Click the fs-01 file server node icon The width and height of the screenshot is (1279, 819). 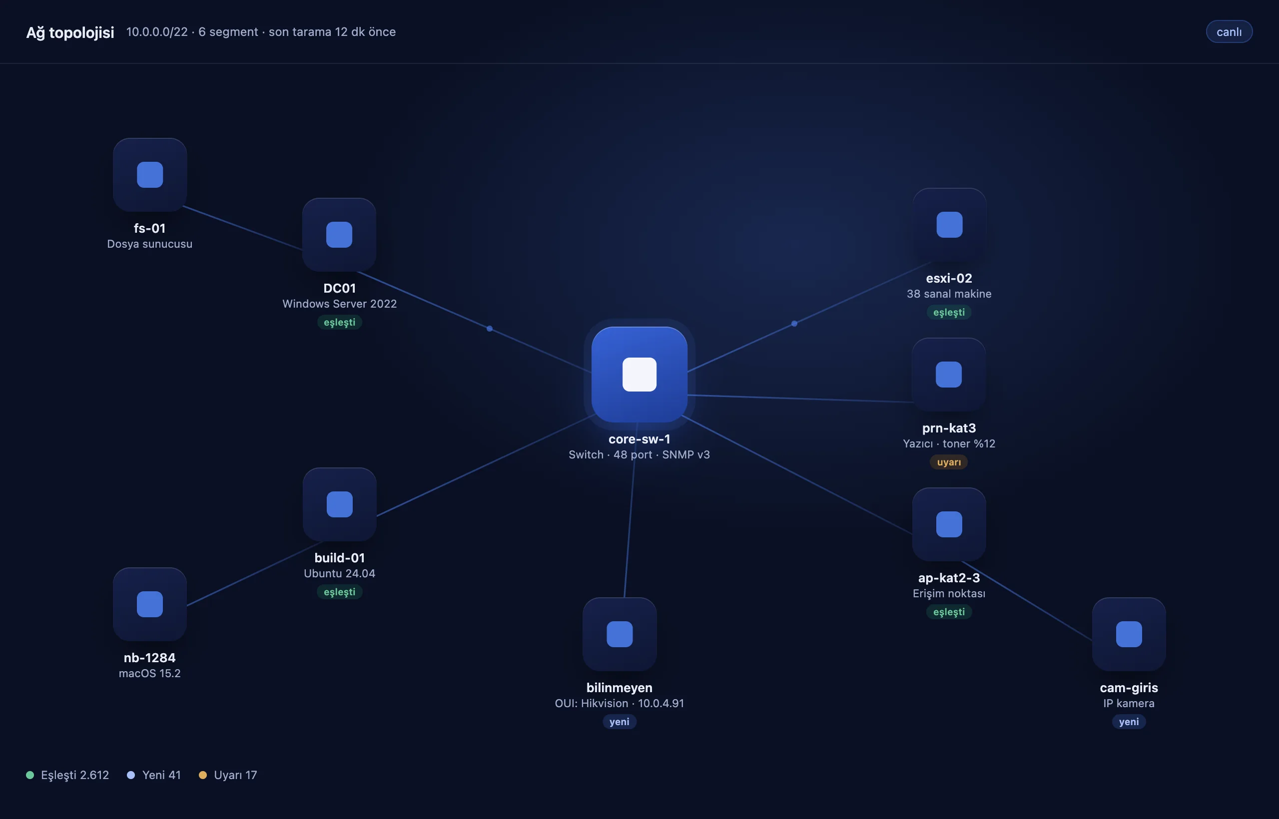pyautogui.click(x=149, y=174)
